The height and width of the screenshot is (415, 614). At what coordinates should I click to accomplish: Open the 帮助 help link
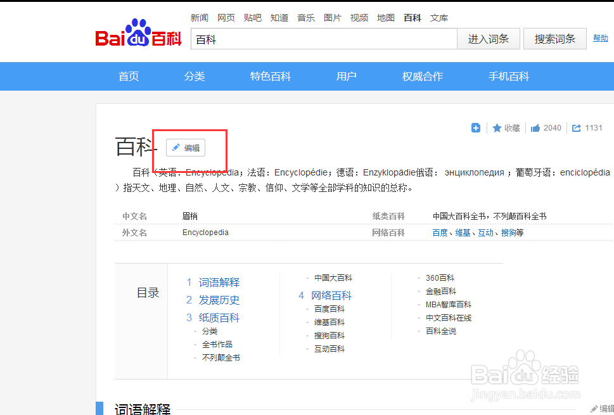tap(600, 38)
